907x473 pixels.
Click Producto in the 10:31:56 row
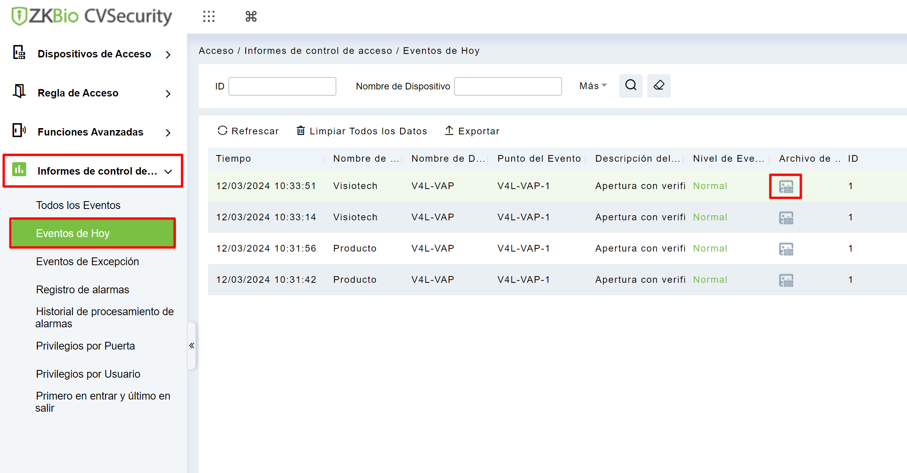click(355, 248)
